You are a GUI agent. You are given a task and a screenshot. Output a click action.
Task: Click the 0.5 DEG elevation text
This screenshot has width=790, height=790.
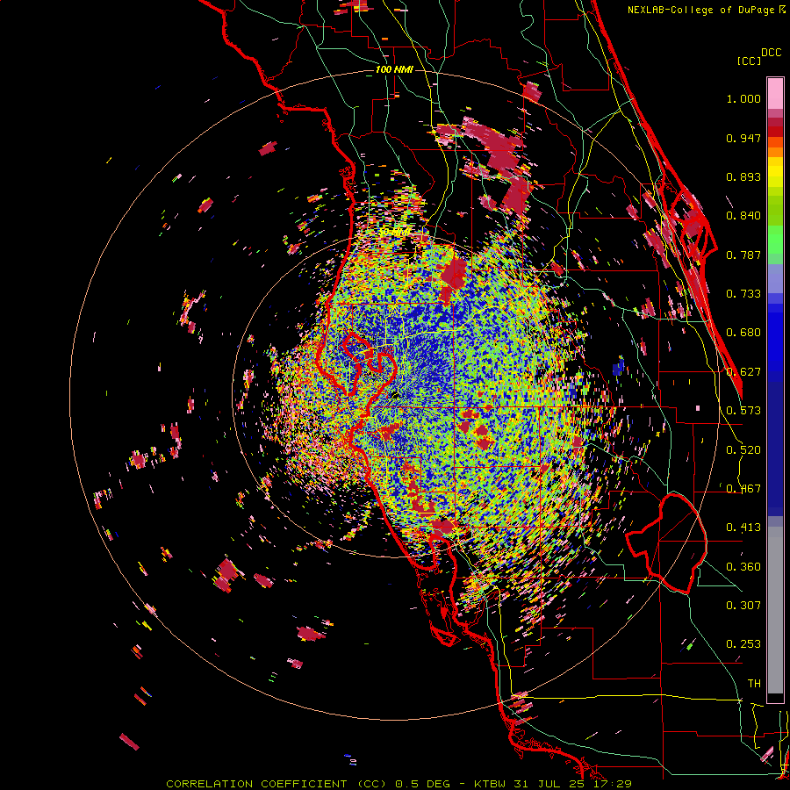(423, 784)
